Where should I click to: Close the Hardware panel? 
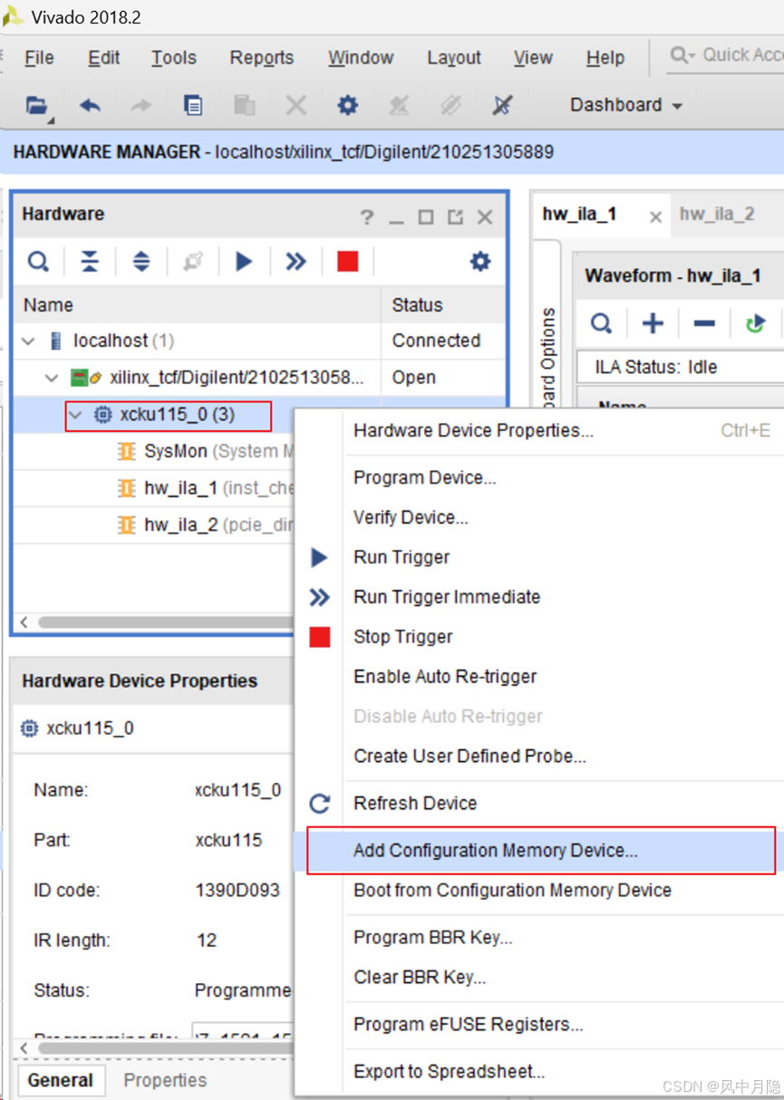tap(485, 217)
